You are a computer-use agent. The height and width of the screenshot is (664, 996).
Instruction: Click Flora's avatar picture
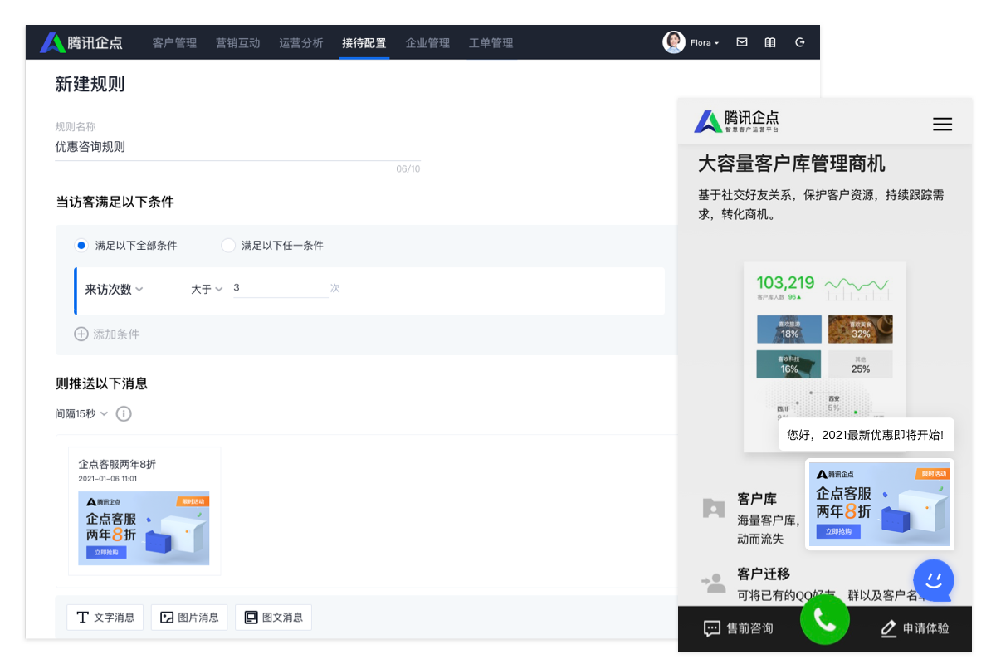pyautogui.click(x=674, y=42)
